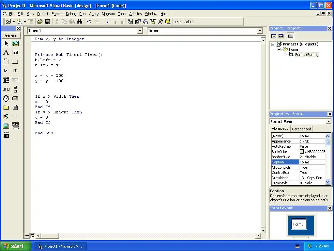Select Form1 (Form1) in project tree
The width and height of the screenshot is (334, 251).
pyautogui.click(x=307, y=55)
